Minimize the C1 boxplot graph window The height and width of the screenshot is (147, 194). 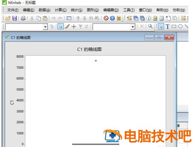[149, 38]
